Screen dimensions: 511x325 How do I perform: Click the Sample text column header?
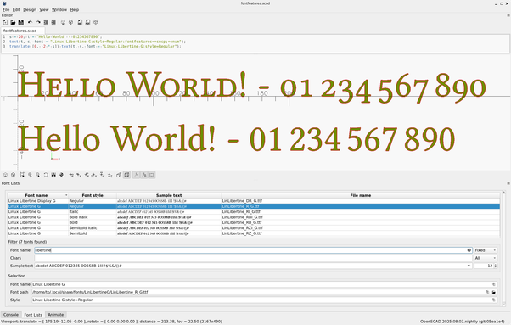click(169, 195)
